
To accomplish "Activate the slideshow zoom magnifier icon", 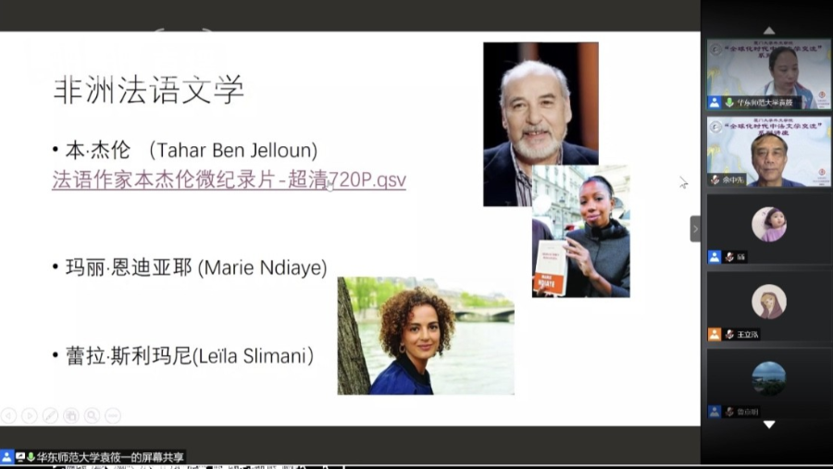I will (x=92, y=415).
